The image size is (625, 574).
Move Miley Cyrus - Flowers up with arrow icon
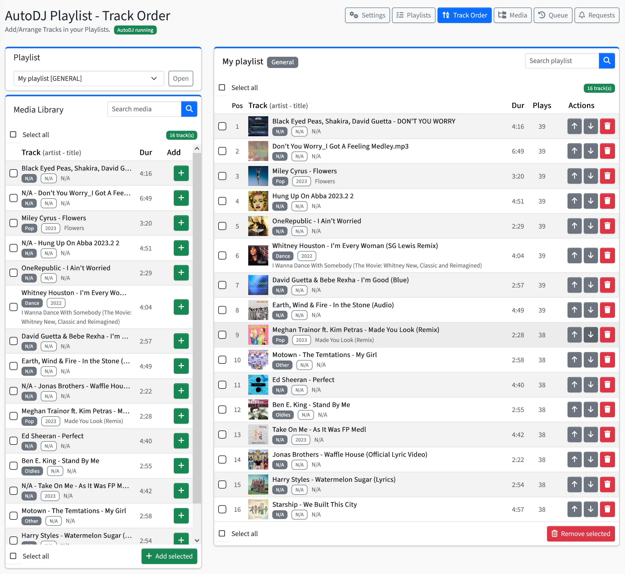[574, 176]
